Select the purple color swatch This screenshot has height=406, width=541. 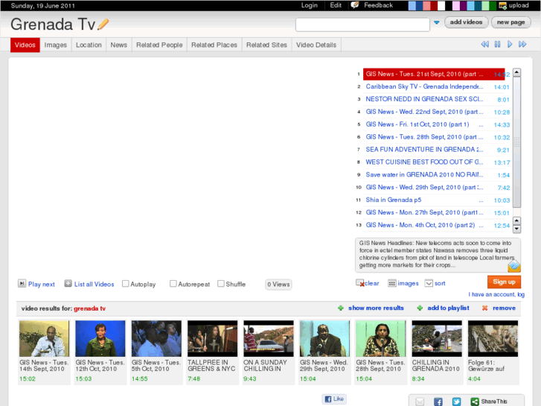464,5
